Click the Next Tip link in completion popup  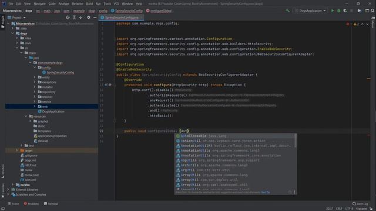pos(266,192)
